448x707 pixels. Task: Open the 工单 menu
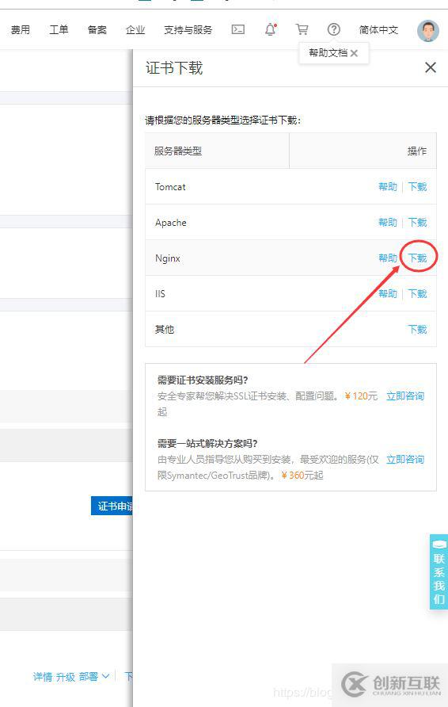pyautogui.click(x=59, y=30)
